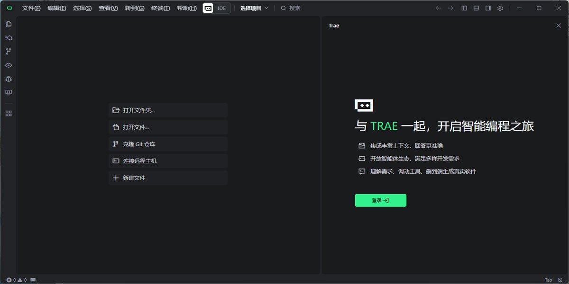This screenshot has height=284, width=569.
Task: Toggle the bottom panel layout
Action: pyautogui.click(x=476, y=8)
